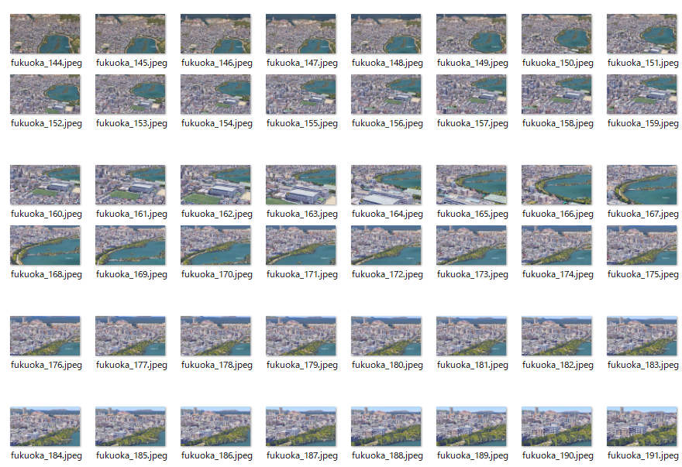Image resolution: width=682 pixels, height=467 pixels.
Task: Click the file name label fukuoka_155.jpeg
Action: point(301,123)
